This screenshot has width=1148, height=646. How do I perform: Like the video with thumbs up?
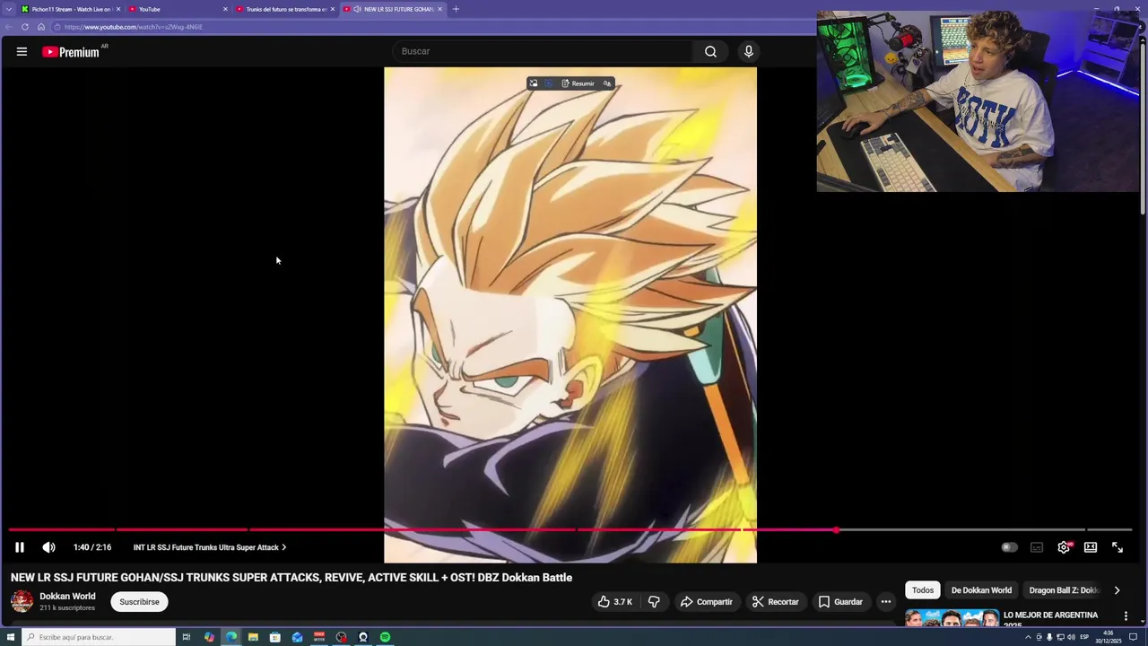[x=615, y=602]
